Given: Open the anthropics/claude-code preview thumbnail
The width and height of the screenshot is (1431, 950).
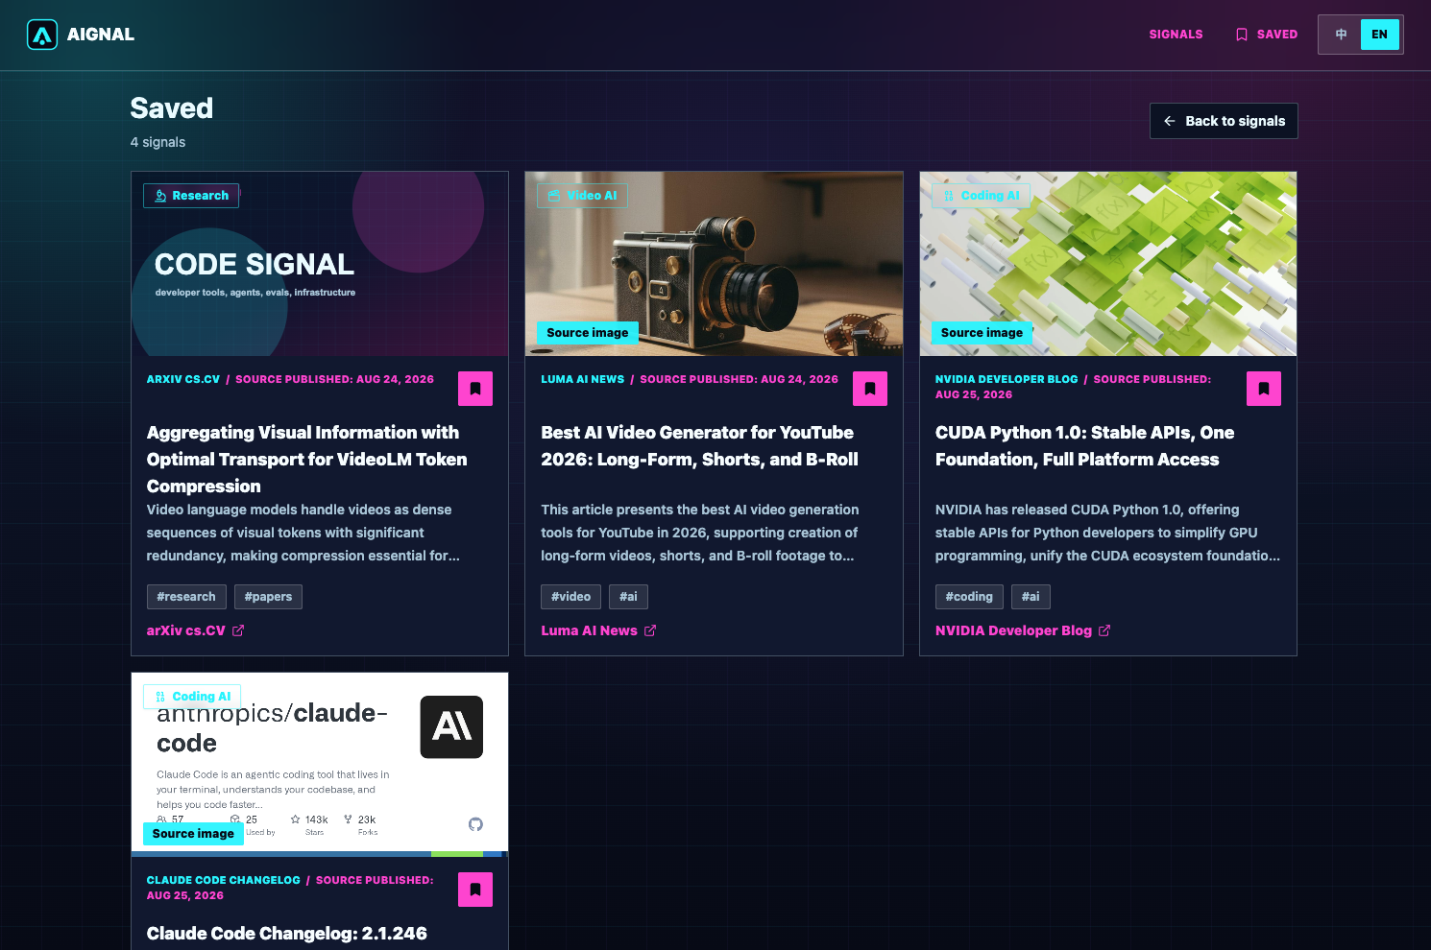Looking at the screenshot, I should pyautogui.click(x=320, y=765).
